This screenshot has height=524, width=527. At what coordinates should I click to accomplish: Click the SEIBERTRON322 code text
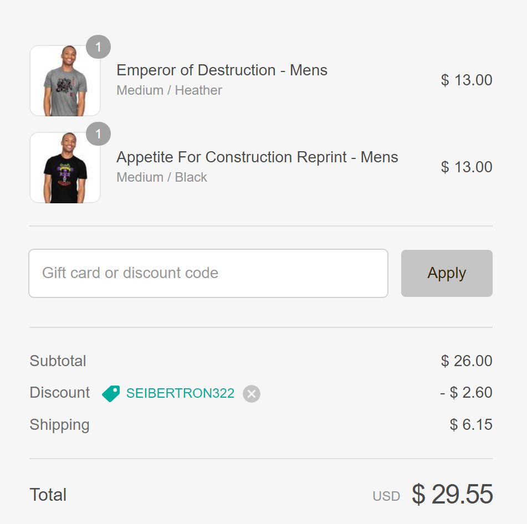click(180, 393)
